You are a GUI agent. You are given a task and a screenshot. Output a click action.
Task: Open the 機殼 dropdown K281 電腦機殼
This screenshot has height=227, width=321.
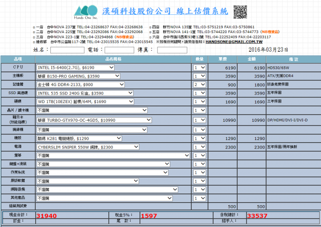79,139
